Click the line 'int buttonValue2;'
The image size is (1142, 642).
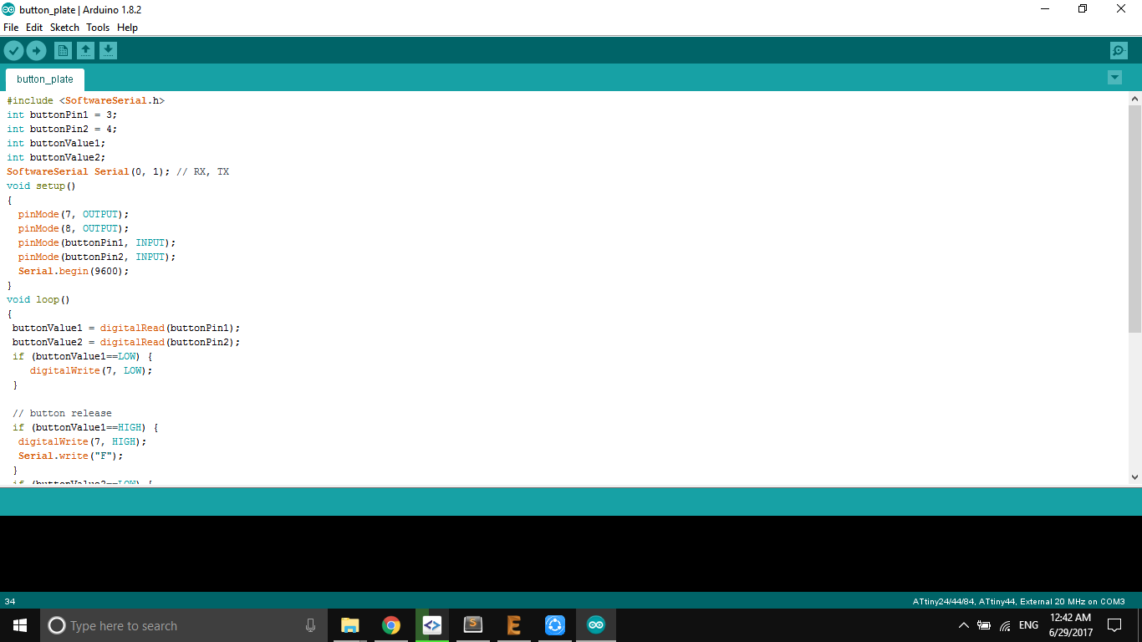pos(56,157)
